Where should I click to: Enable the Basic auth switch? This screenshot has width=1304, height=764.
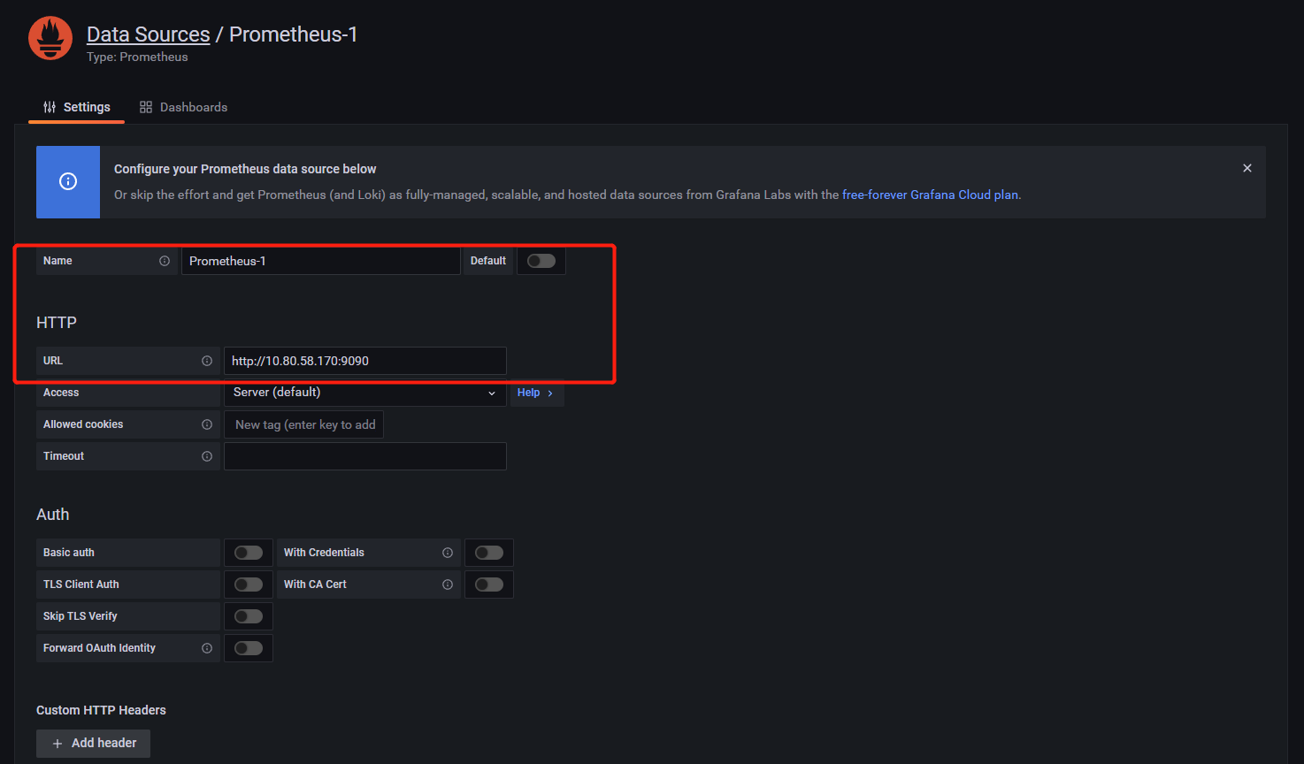249,553
